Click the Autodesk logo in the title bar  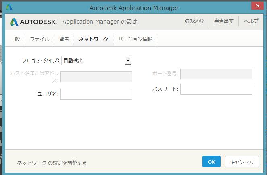point(9,7)
